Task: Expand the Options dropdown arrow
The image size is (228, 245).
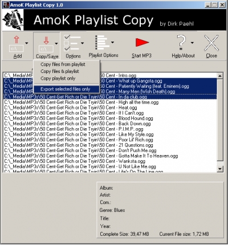Action: point(82,43)
